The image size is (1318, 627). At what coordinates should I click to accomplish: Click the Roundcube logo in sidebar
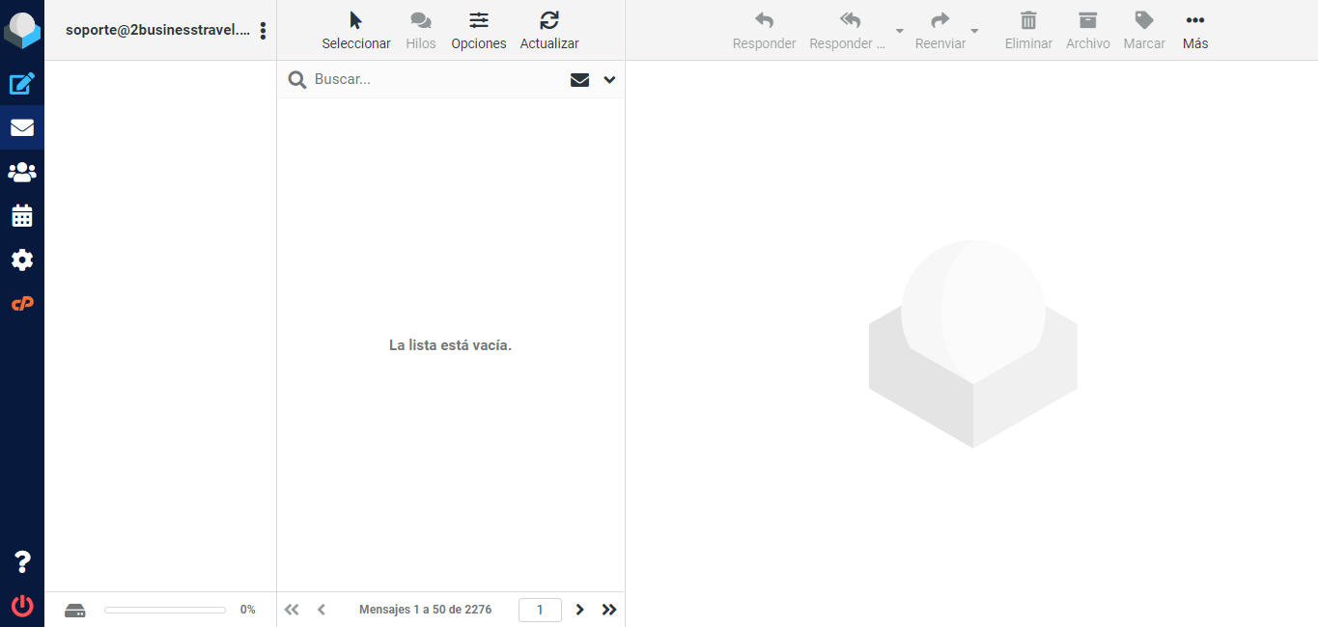coord(22,31)
